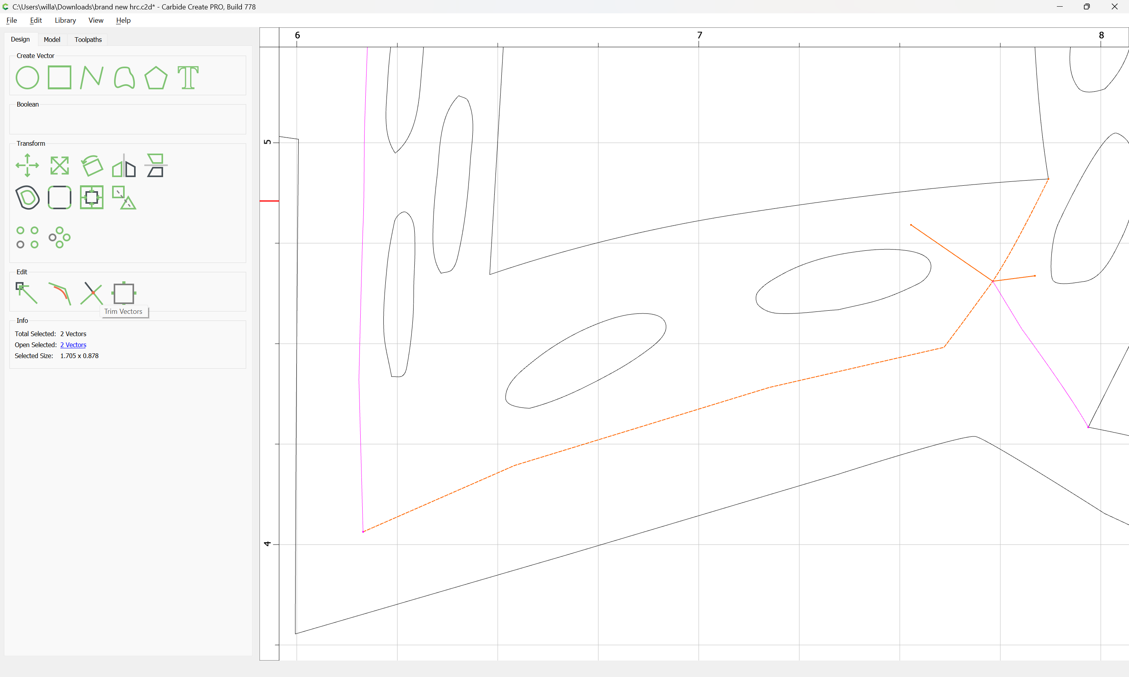Open the View menu
Screen dimensions: 1129x677
(96, 20)
